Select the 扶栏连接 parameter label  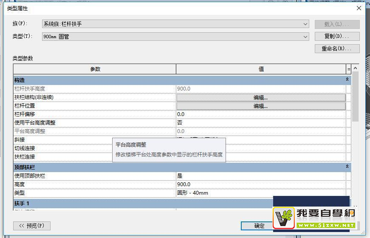(25, 157)
